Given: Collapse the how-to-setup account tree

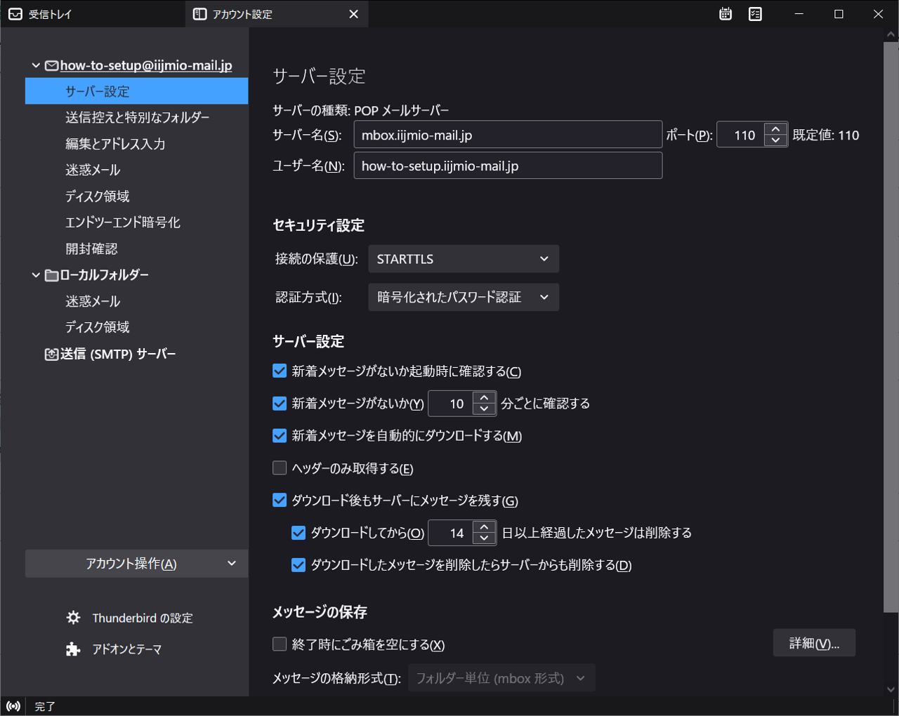Looking at the screenshot, I should [x=36, y=65].
